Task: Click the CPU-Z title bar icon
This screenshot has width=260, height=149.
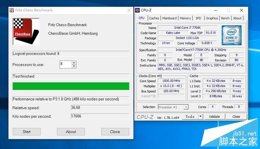Action: tap(137, 10)
